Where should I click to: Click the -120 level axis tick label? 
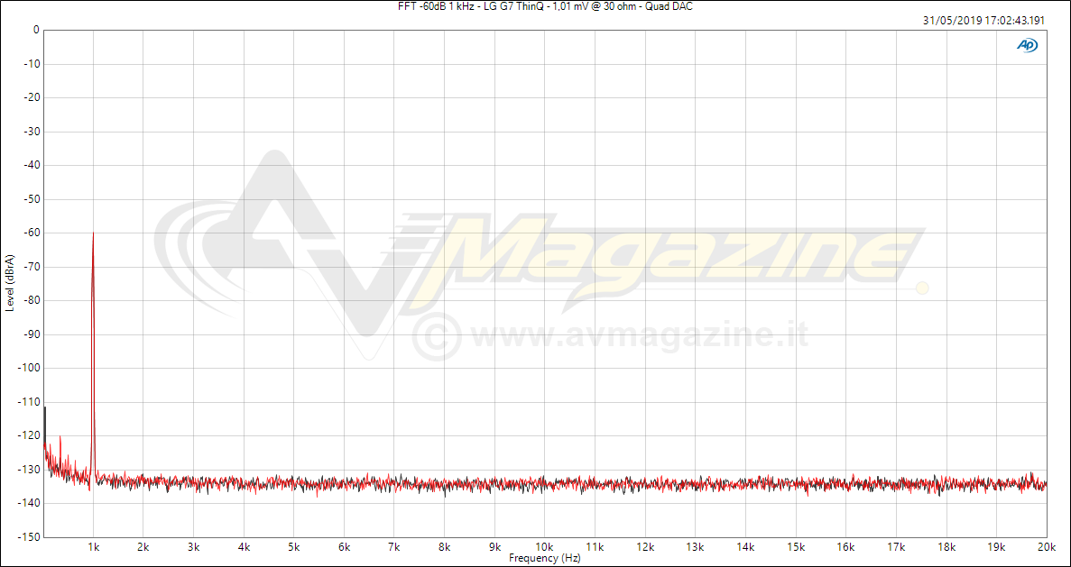click(30, 435)
